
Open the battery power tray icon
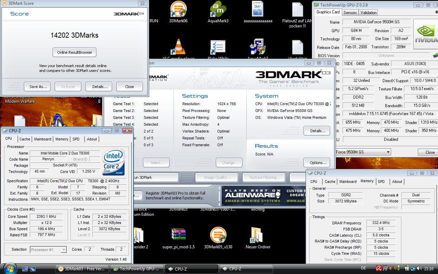pyautogui.click(x=407, y=269)
